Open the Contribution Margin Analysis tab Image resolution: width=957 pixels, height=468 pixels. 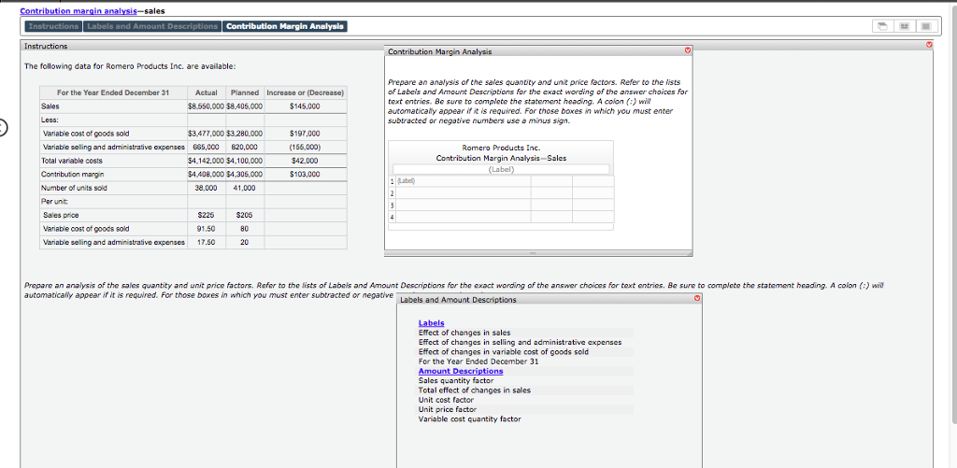[285, 26]
